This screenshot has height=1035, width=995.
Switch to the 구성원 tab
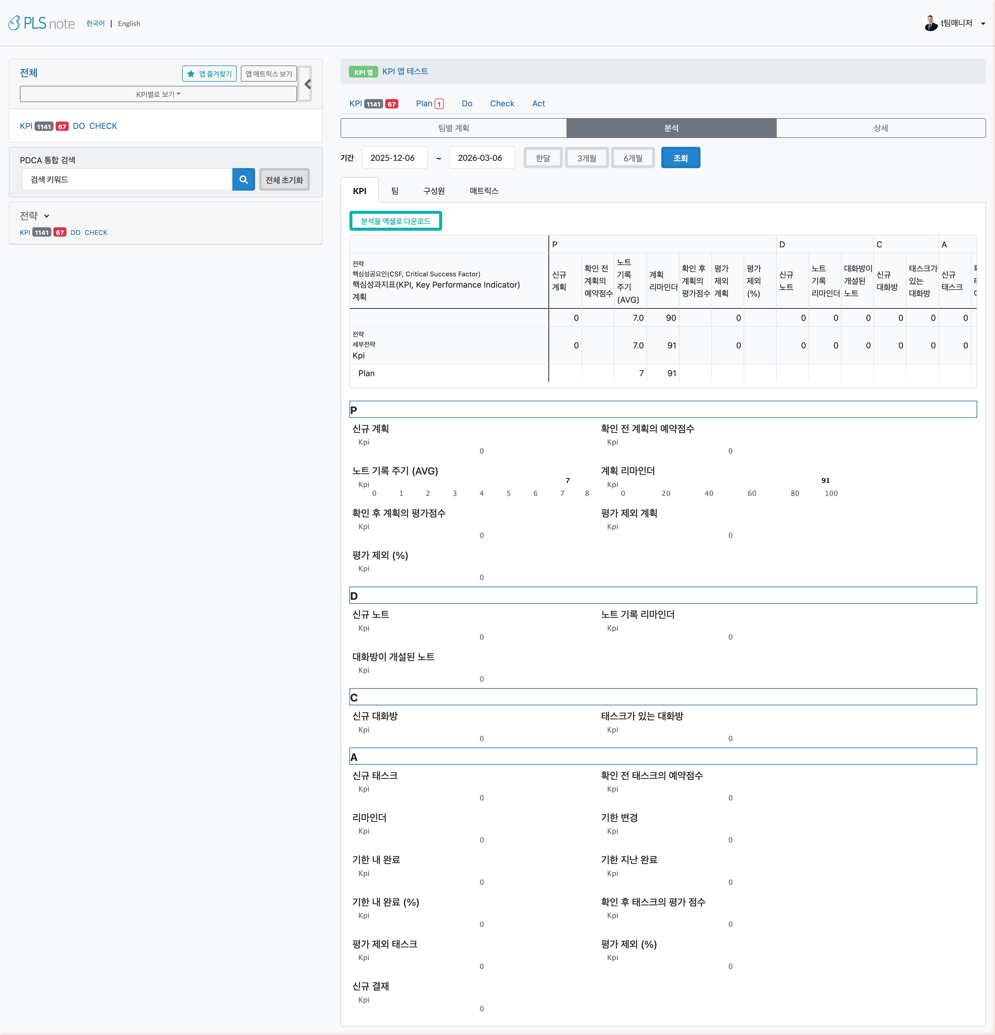[434, 191]
